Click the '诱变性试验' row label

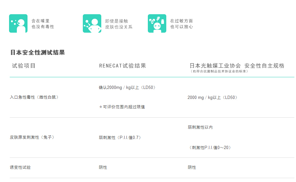click(20, 167)
